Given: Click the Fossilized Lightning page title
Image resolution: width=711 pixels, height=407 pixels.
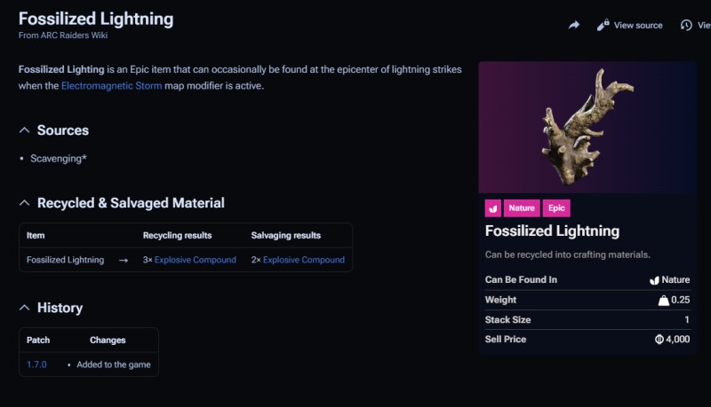Looking at the screenshot, I should (96, 19).
